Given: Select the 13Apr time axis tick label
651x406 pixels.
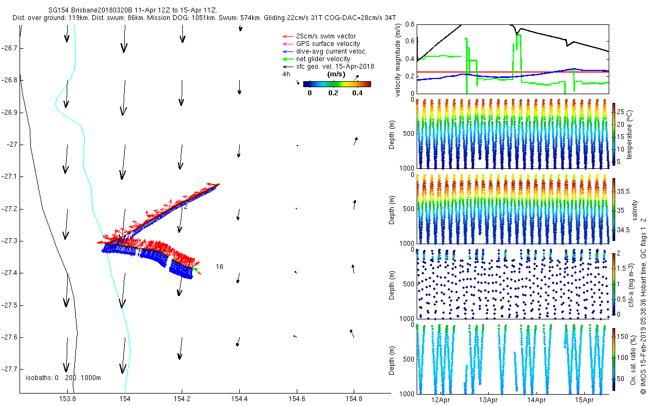Looking at the screenshot, I should point(488,400).
